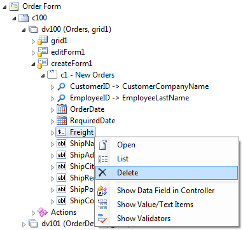Click the dv100 data view icon

pos(33,29)
